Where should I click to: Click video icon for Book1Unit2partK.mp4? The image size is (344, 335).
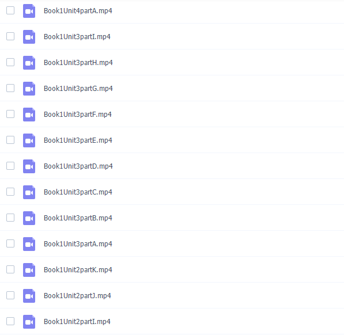(x=29, y=270)
